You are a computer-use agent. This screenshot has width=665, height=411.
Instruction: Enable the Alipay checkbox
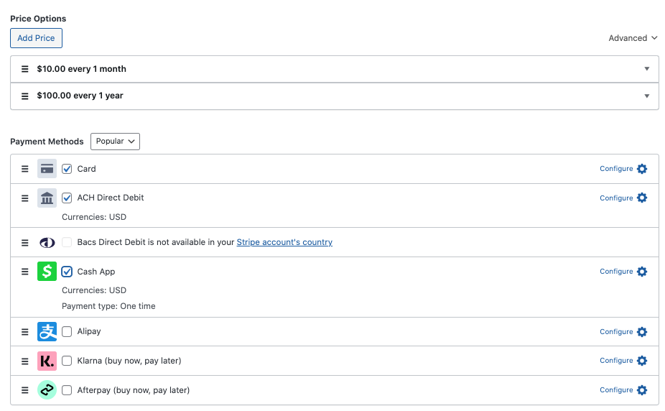tap(67, 332)
